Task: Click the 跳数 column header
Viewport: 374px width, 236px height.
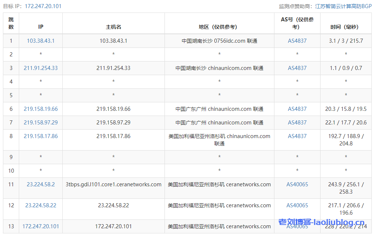Action: click(11, 23)
